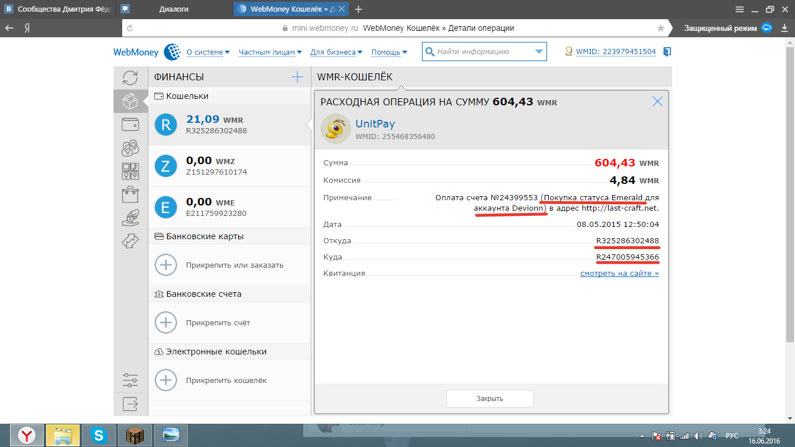Open a new browser tab with plus
Screen dimensions: 795x447
(359, 9)
